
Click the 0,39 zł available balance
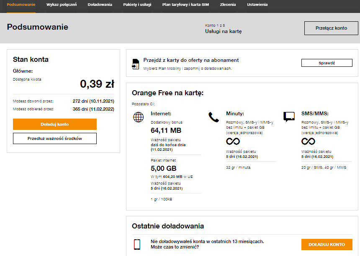point(97,84)
